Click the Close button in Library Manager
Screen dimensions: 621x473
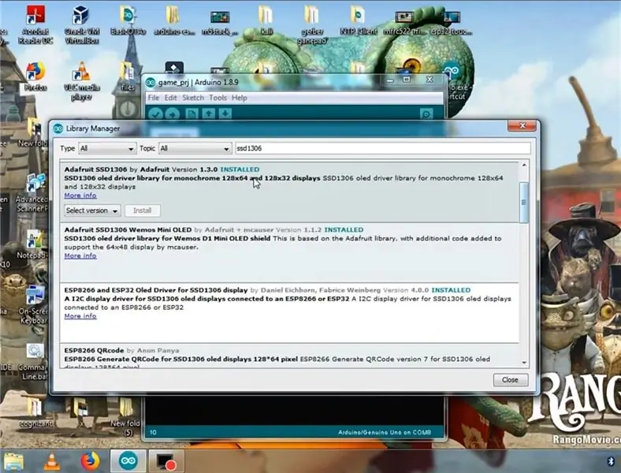(510, 380)
